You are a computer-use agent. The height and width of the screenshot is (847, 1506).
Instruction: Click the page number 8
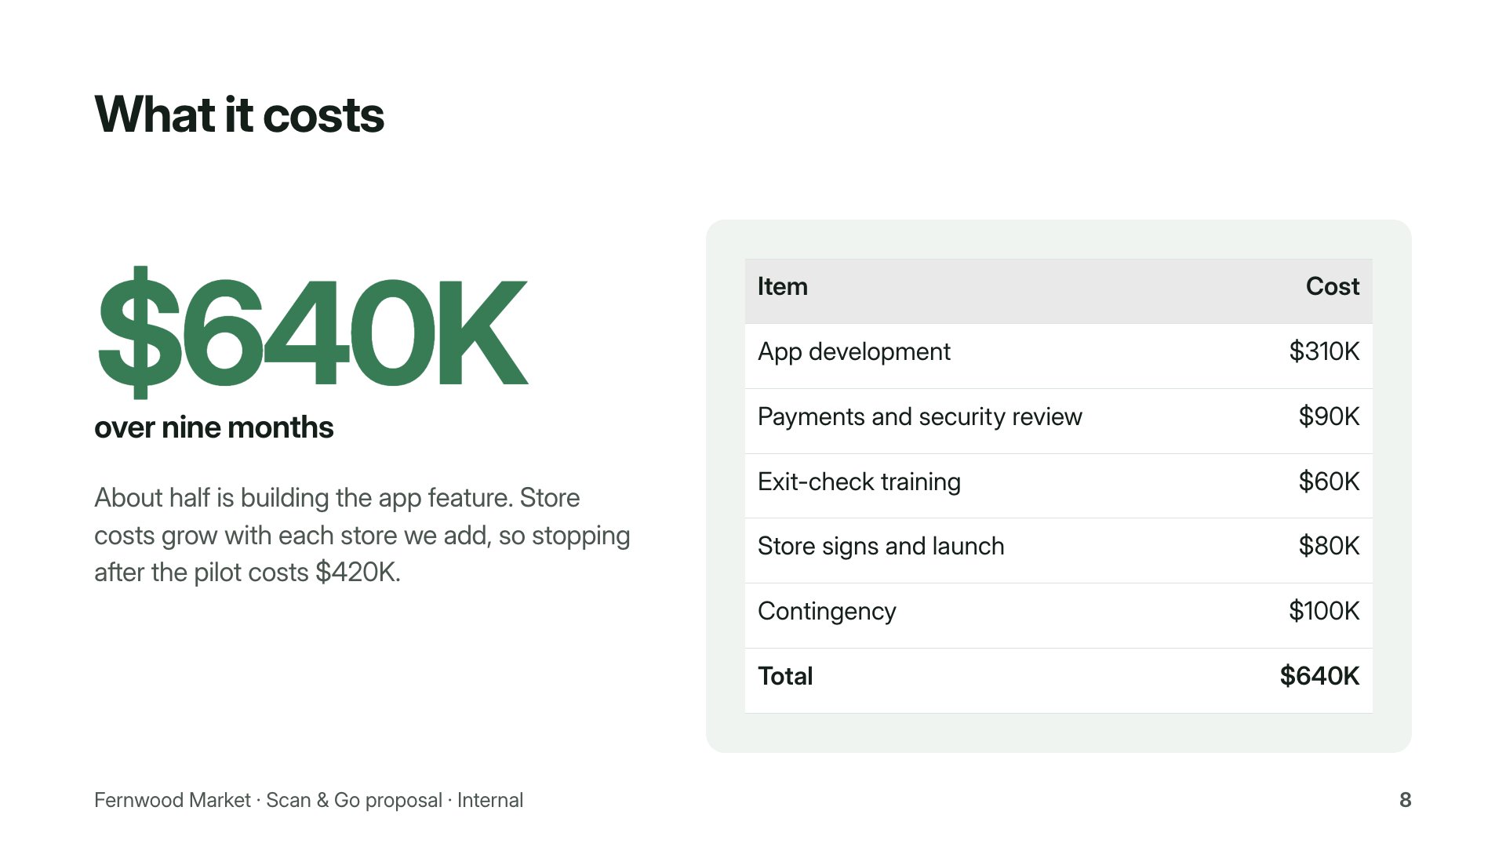(1405, 800)
